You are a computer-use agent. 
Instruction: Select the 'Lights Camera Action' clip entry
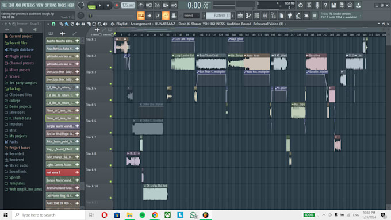63,165
